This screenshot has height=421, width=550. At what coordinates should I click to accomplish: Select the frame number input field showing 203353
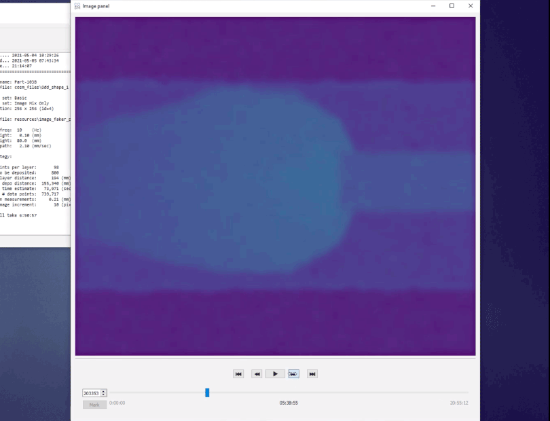[x=90, y=392]
